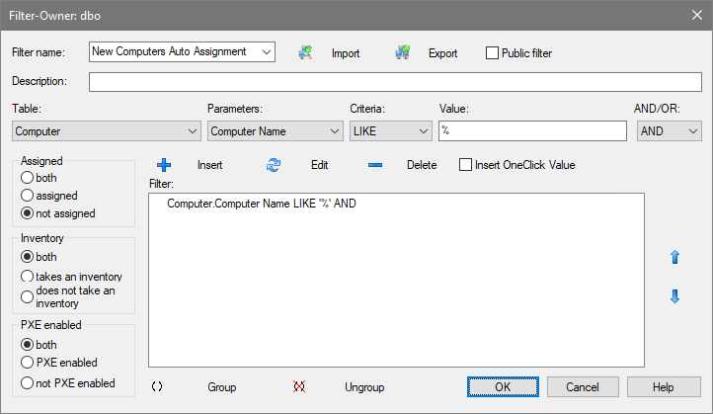Click the blue plus Insert icon
Viewport: 713px width, 414px height.
164,165
